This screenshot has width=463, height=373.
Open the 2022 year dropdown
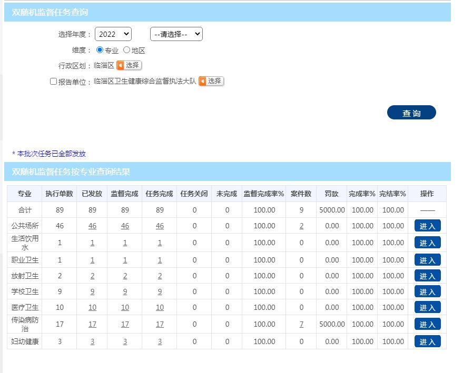113,34
